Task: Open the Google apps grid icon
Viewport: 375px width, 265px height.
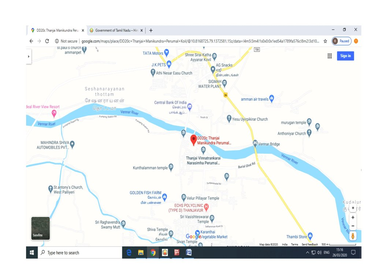Action: point(330,56)
